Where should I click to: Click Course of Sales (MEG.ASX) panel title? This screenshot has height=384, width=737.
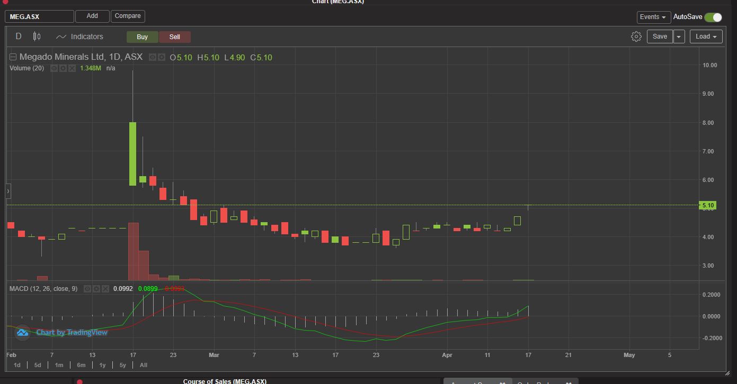[x=225, y=381]
